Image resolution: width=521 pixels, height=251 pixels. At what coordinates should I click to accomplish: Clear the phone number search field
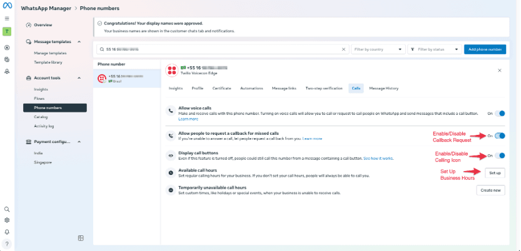click(344, 49)
